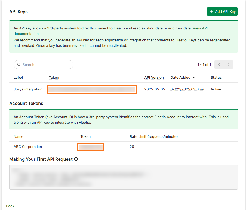Click the magnifier icon in the search box
246x210 pixels.
click(x=19, y=65)
